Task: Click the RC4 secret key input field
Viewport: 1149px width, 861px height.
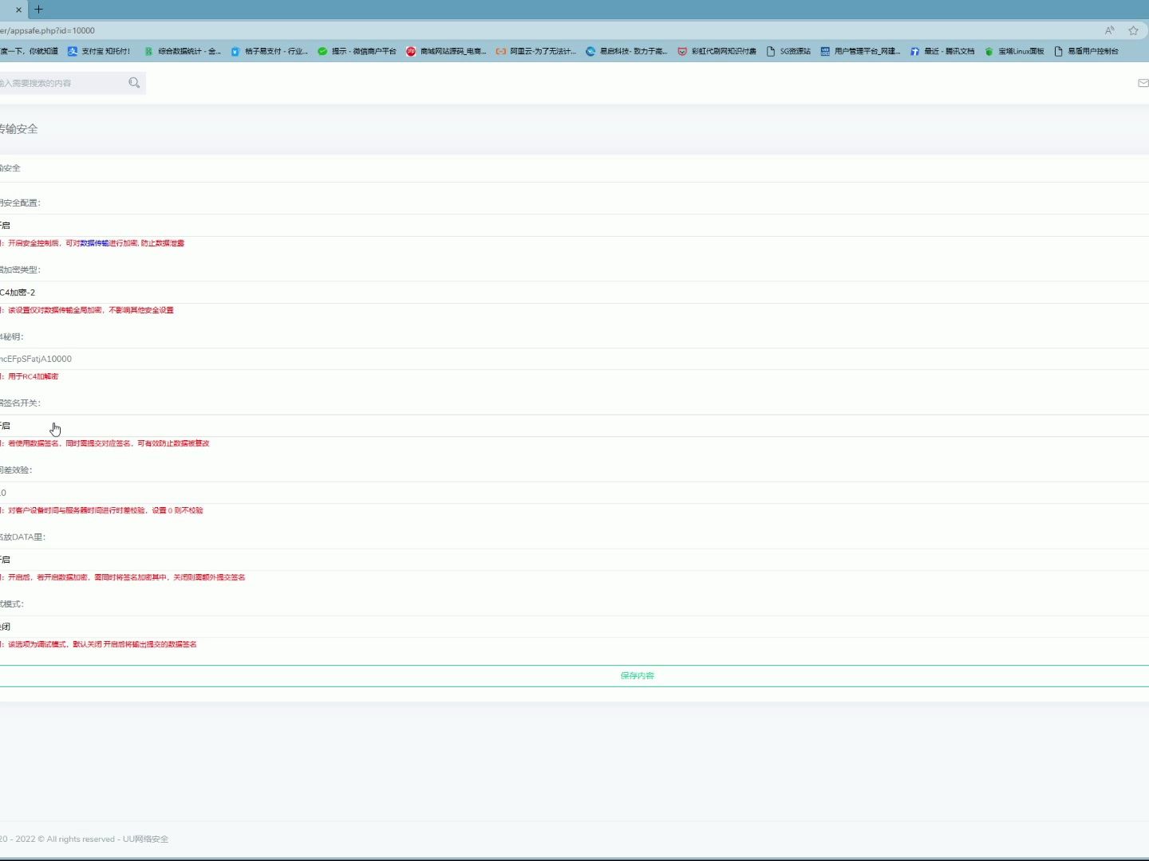Action: click(x=574, y=359)
